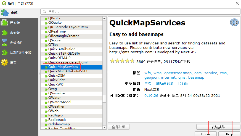Click the plugin list scroll-up arrow
Image resolution: width=241 pixels, height=136 pixels.
[104, 18]
